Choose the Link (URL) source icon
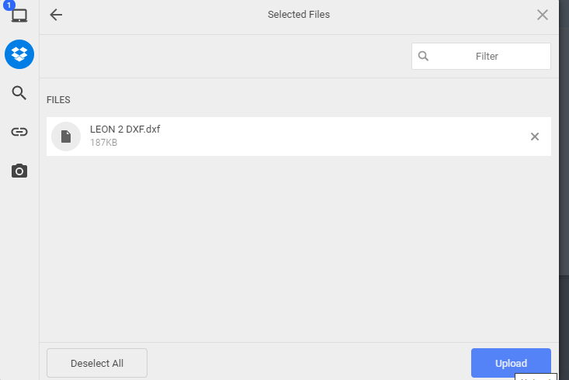569x380 pixels. coord(19,132)
